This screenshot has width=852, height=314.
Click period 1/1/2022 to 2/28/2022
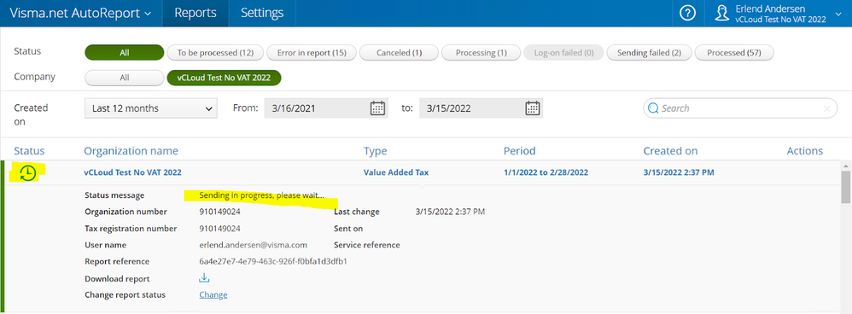pyautogui.click(x=546, y=172)
